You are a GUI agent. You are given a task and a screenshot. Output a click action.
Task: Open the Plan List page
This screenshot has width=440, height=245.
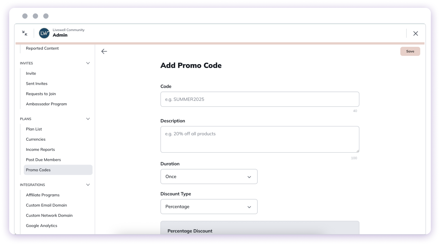point(34,129)
